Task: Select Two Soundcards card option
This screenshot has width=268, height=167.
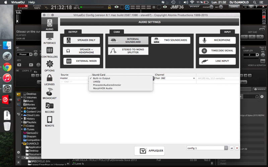Action: [171, 40]
